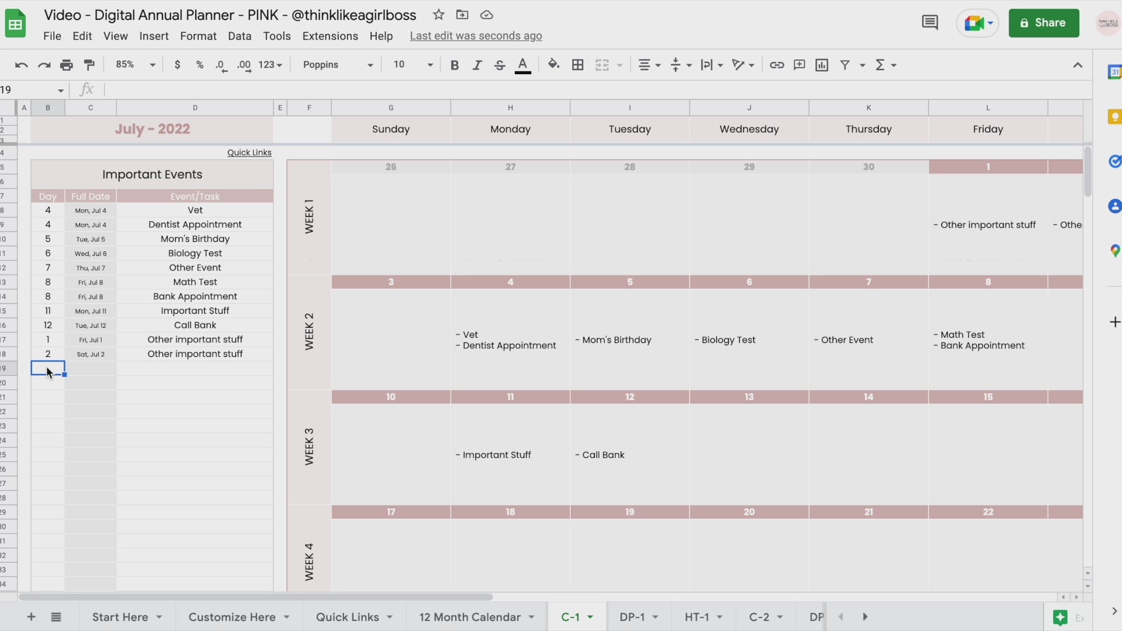This screenshot has width=1122, height=631.
Task: Expand the zoom level dropdown
Action: click(x=134, y=65)
